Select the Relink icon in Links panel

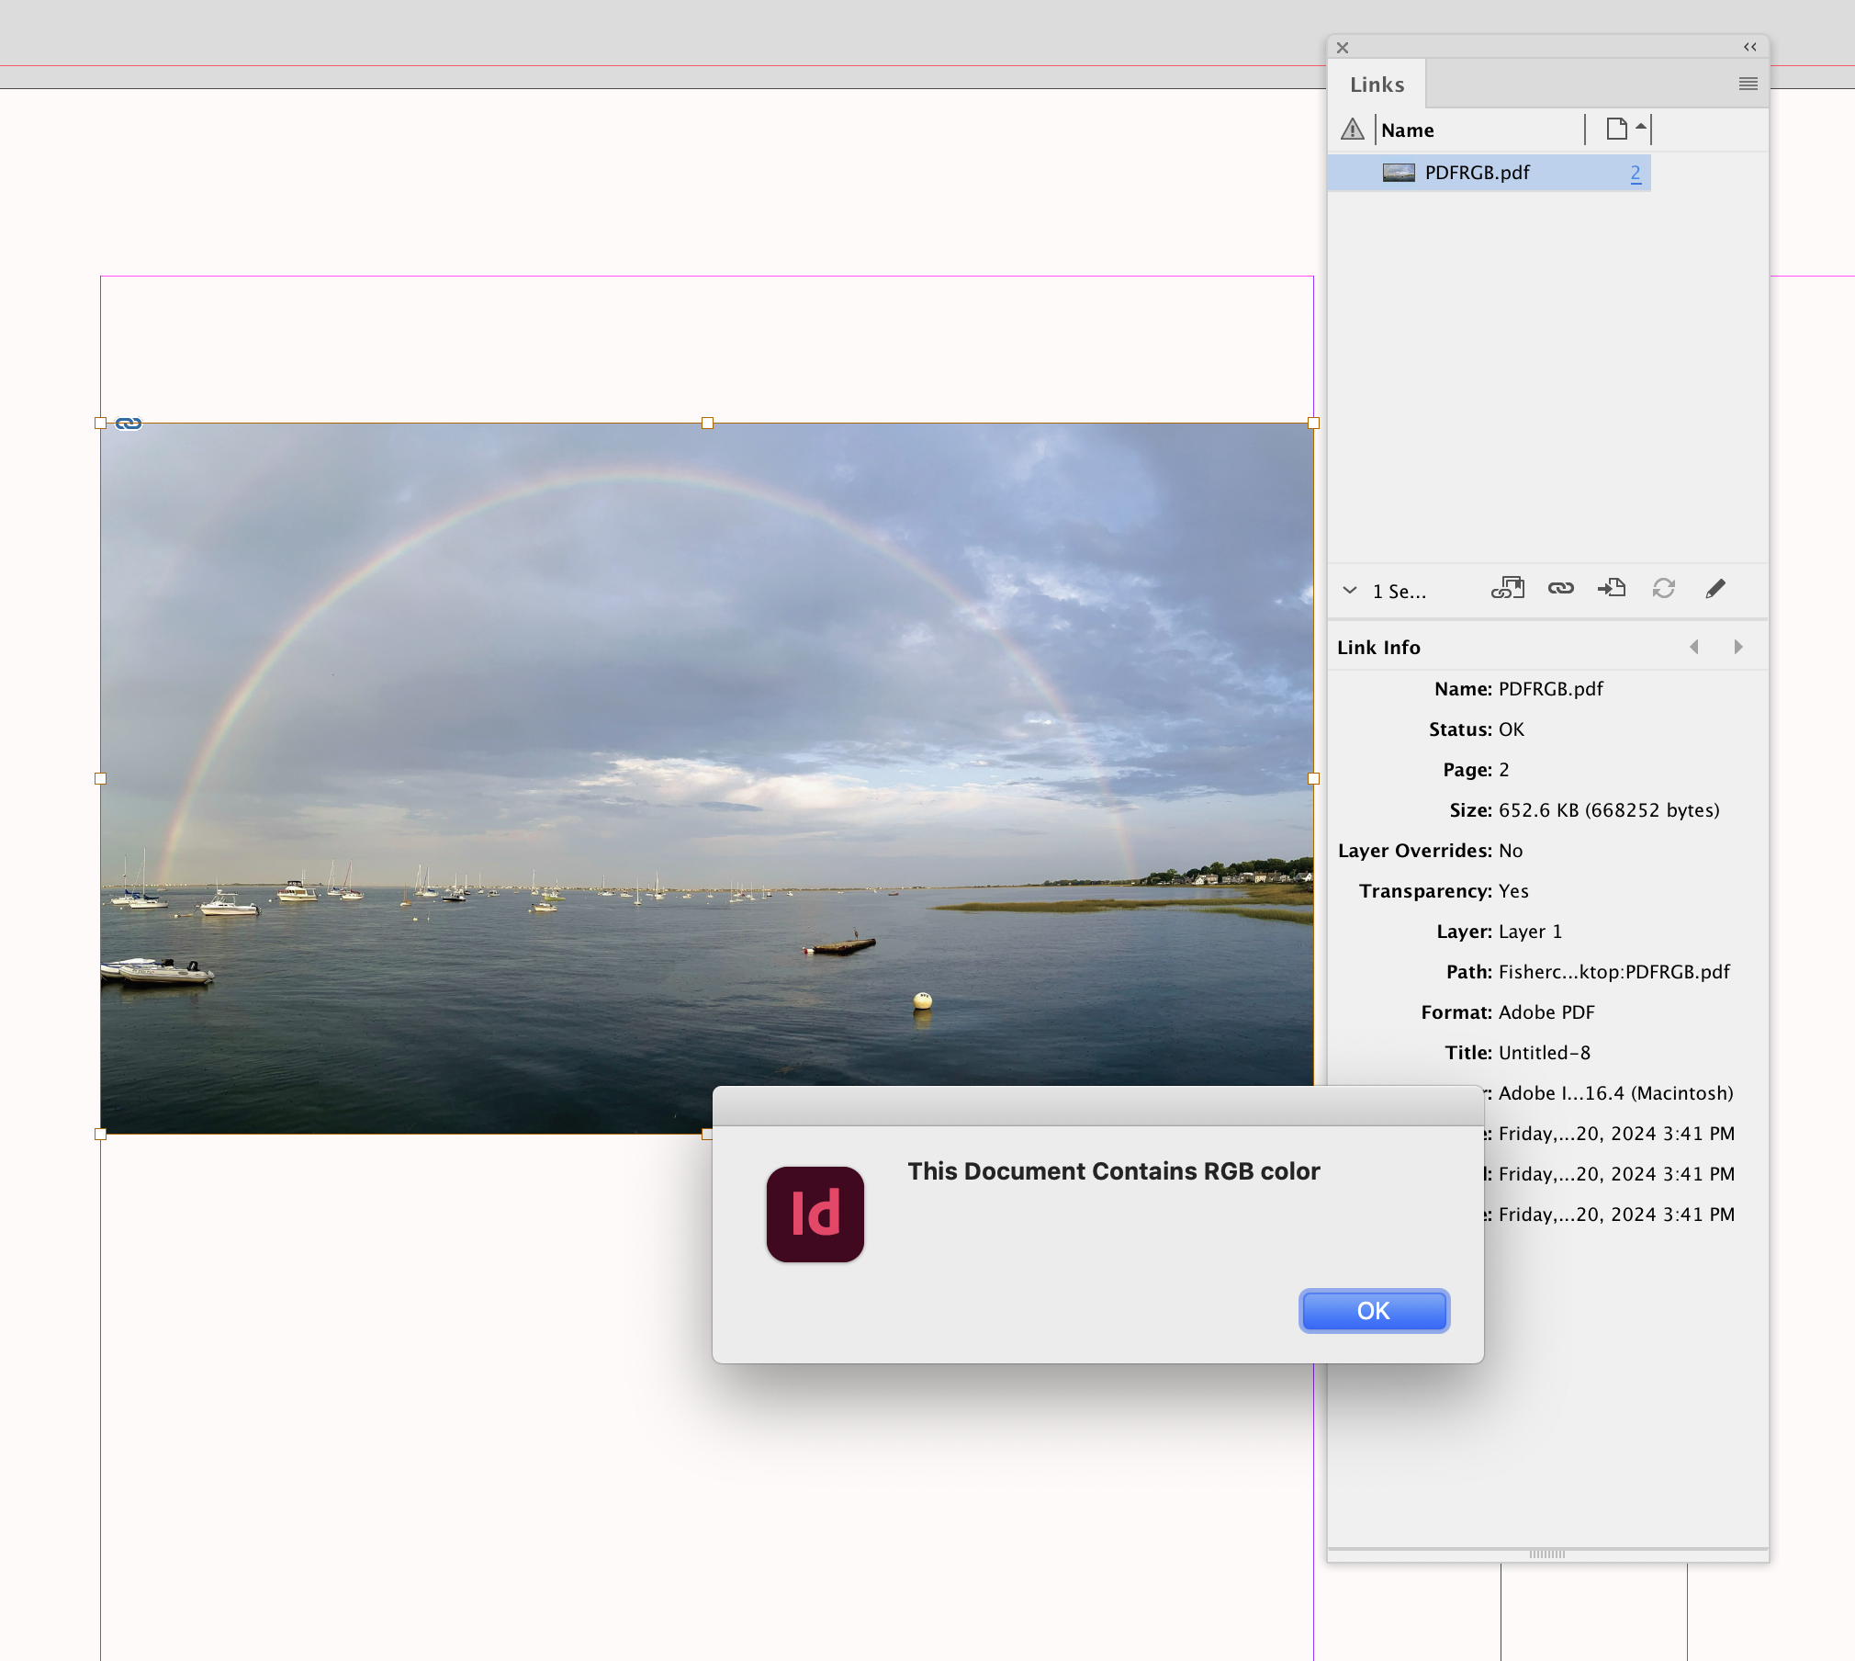(x=1560, y=589)
